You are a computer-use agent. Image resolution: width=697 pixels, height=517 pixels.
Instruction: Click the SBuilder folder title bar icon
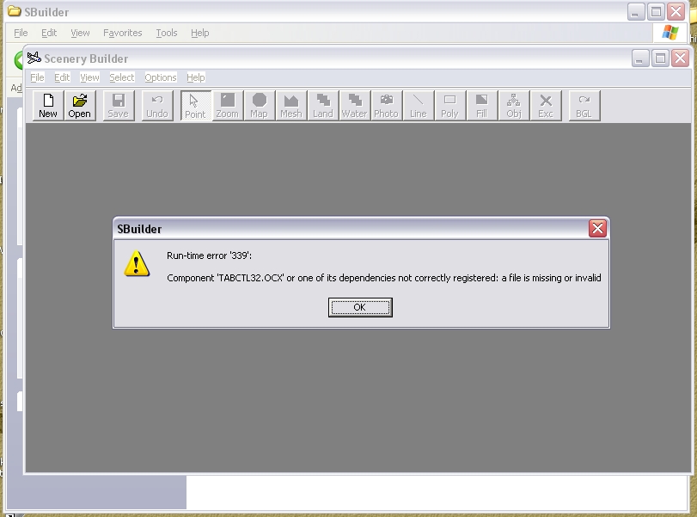pos(15,11)
